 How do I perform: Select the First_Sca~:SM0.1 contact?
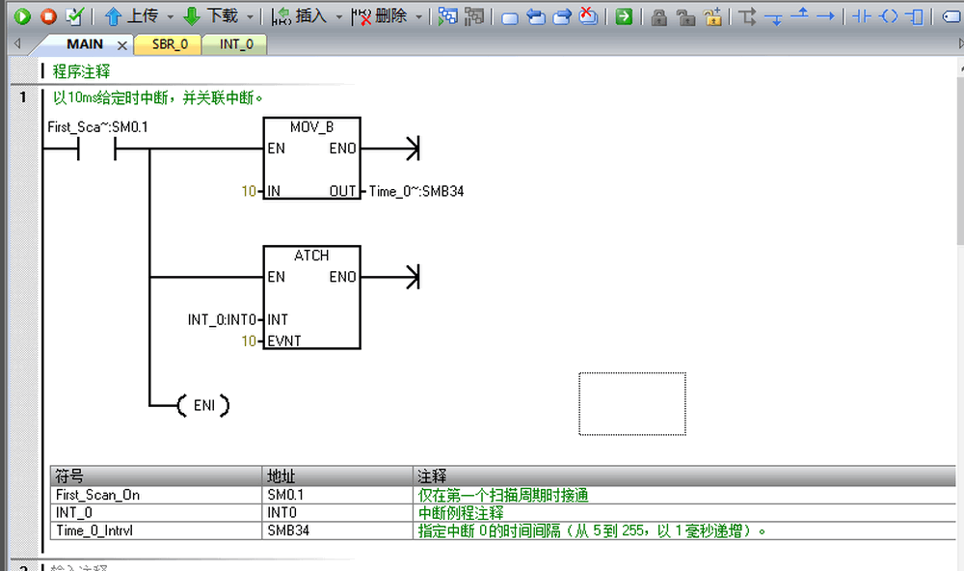97,149
